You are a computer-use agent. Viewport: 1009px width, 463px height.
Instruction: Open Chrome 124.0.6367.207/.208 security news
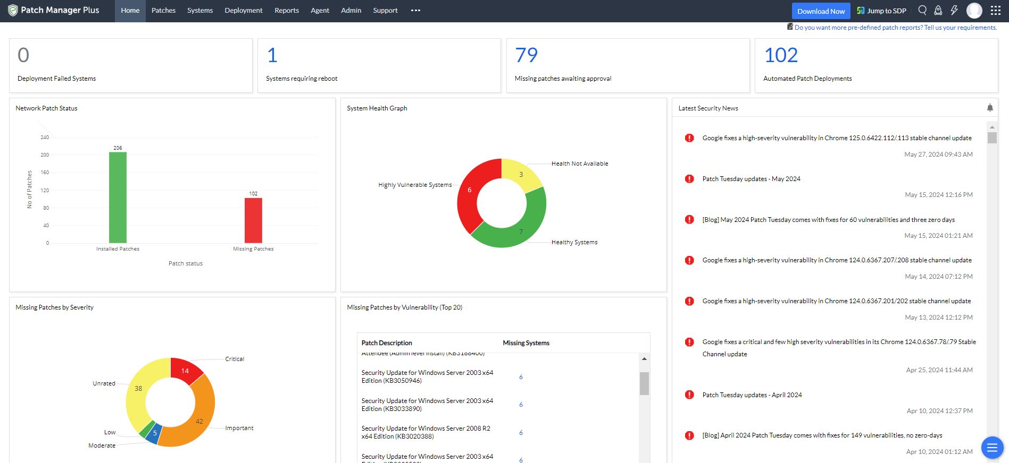click(837, 260)
